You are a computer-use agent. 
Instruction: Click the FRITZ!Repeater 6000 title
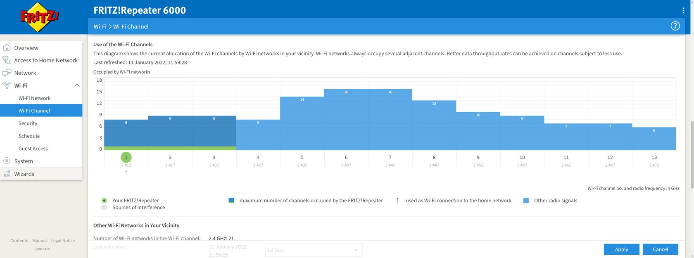[x=140, y=10]
